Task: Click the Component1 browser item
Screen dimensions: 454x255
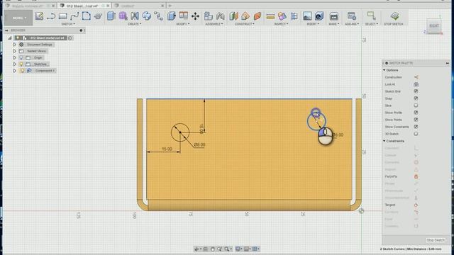Action: (45, 71)
